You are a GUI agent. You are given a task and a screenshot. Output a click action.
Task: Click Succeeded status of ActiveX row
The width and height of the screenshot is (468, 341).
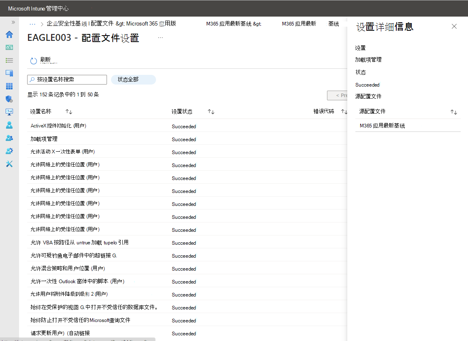coord(184,126)
